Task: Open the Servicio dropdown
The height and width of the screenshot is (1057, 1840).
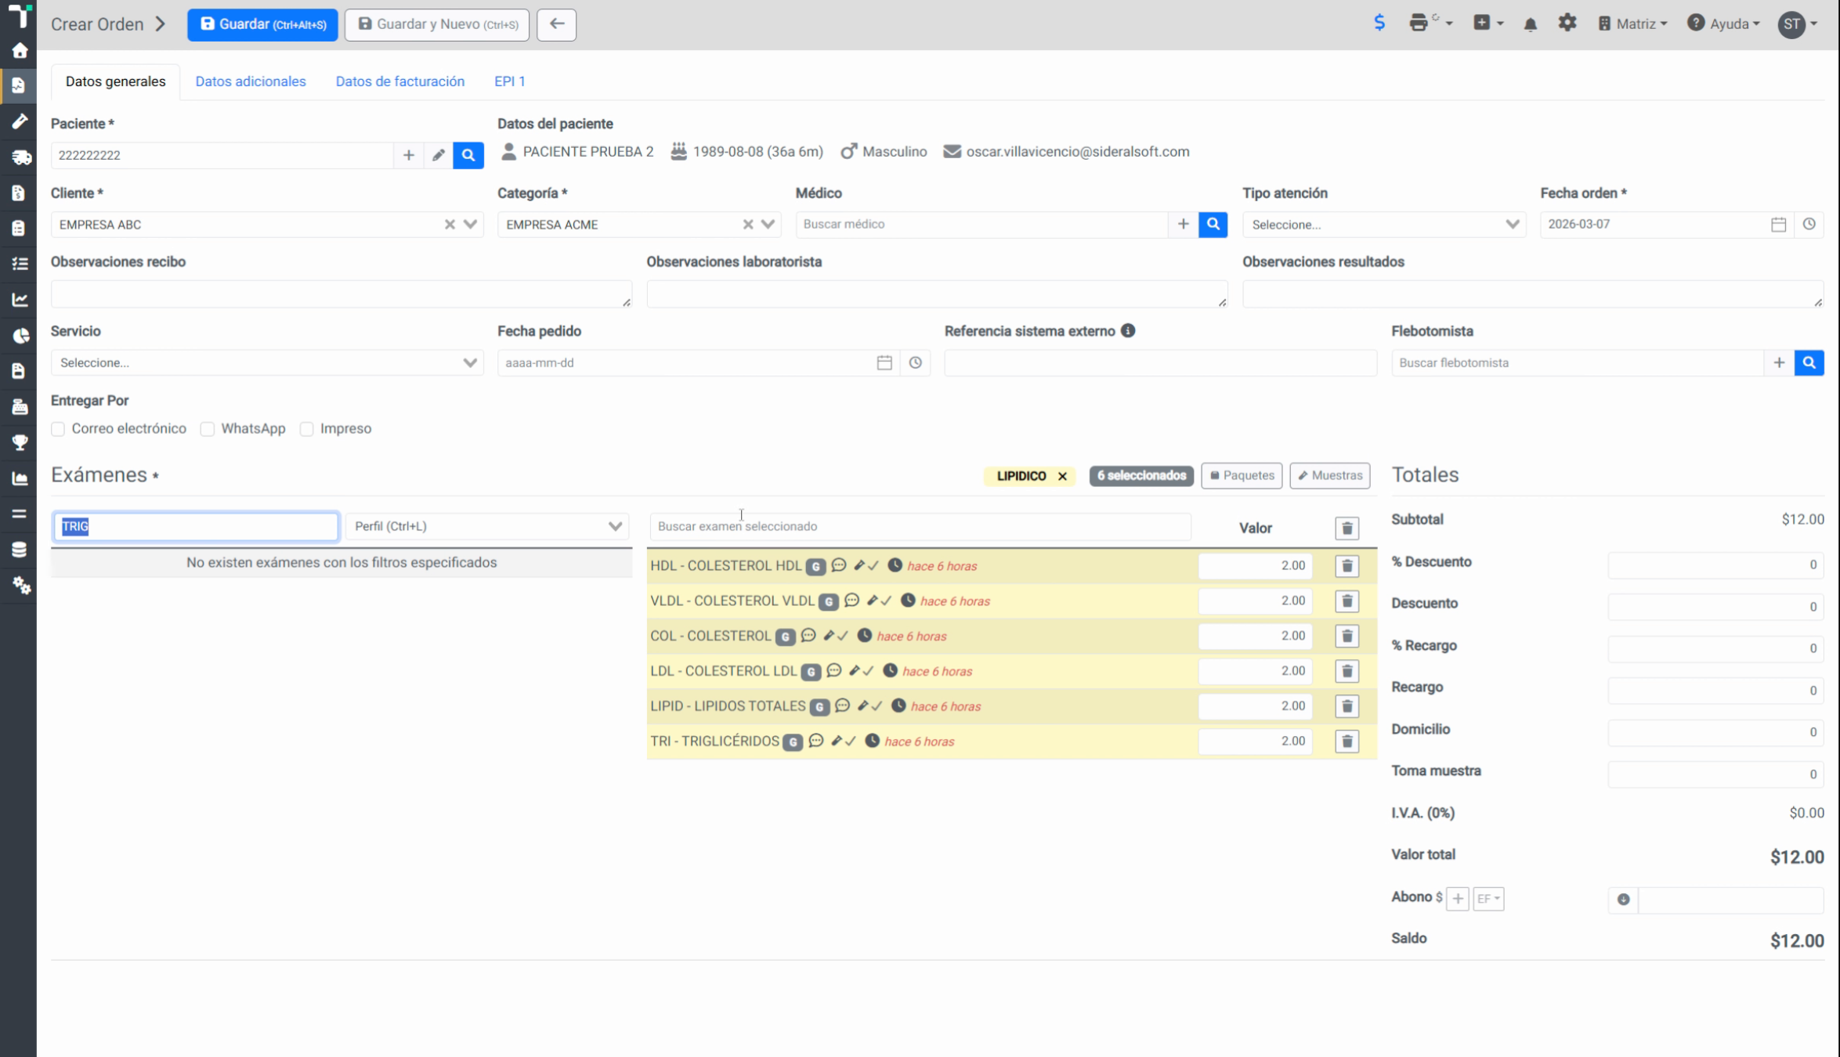Action: click(x=267, y=363)
